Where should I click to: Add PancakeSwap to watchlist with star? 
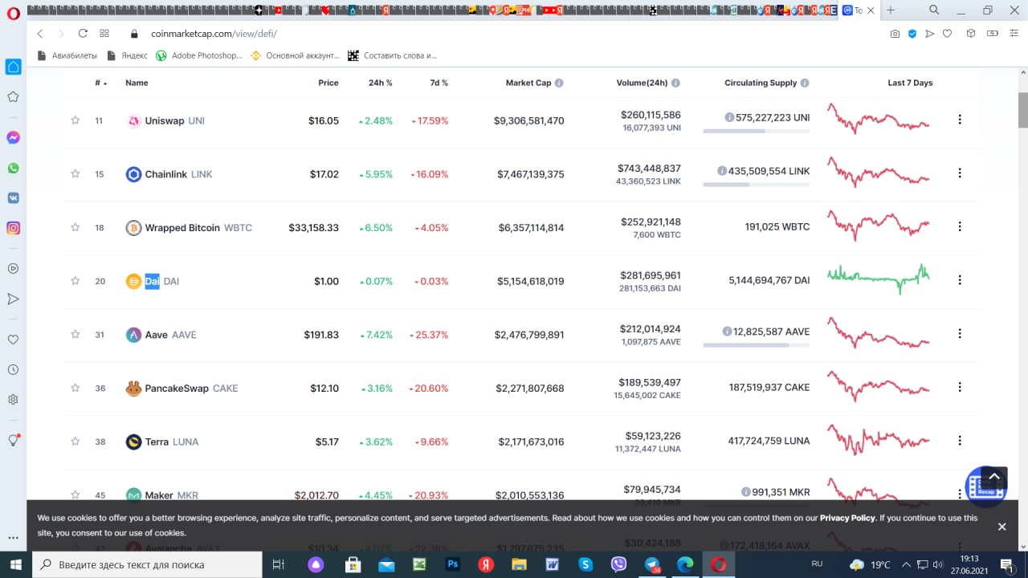click(x=75, y=388)
